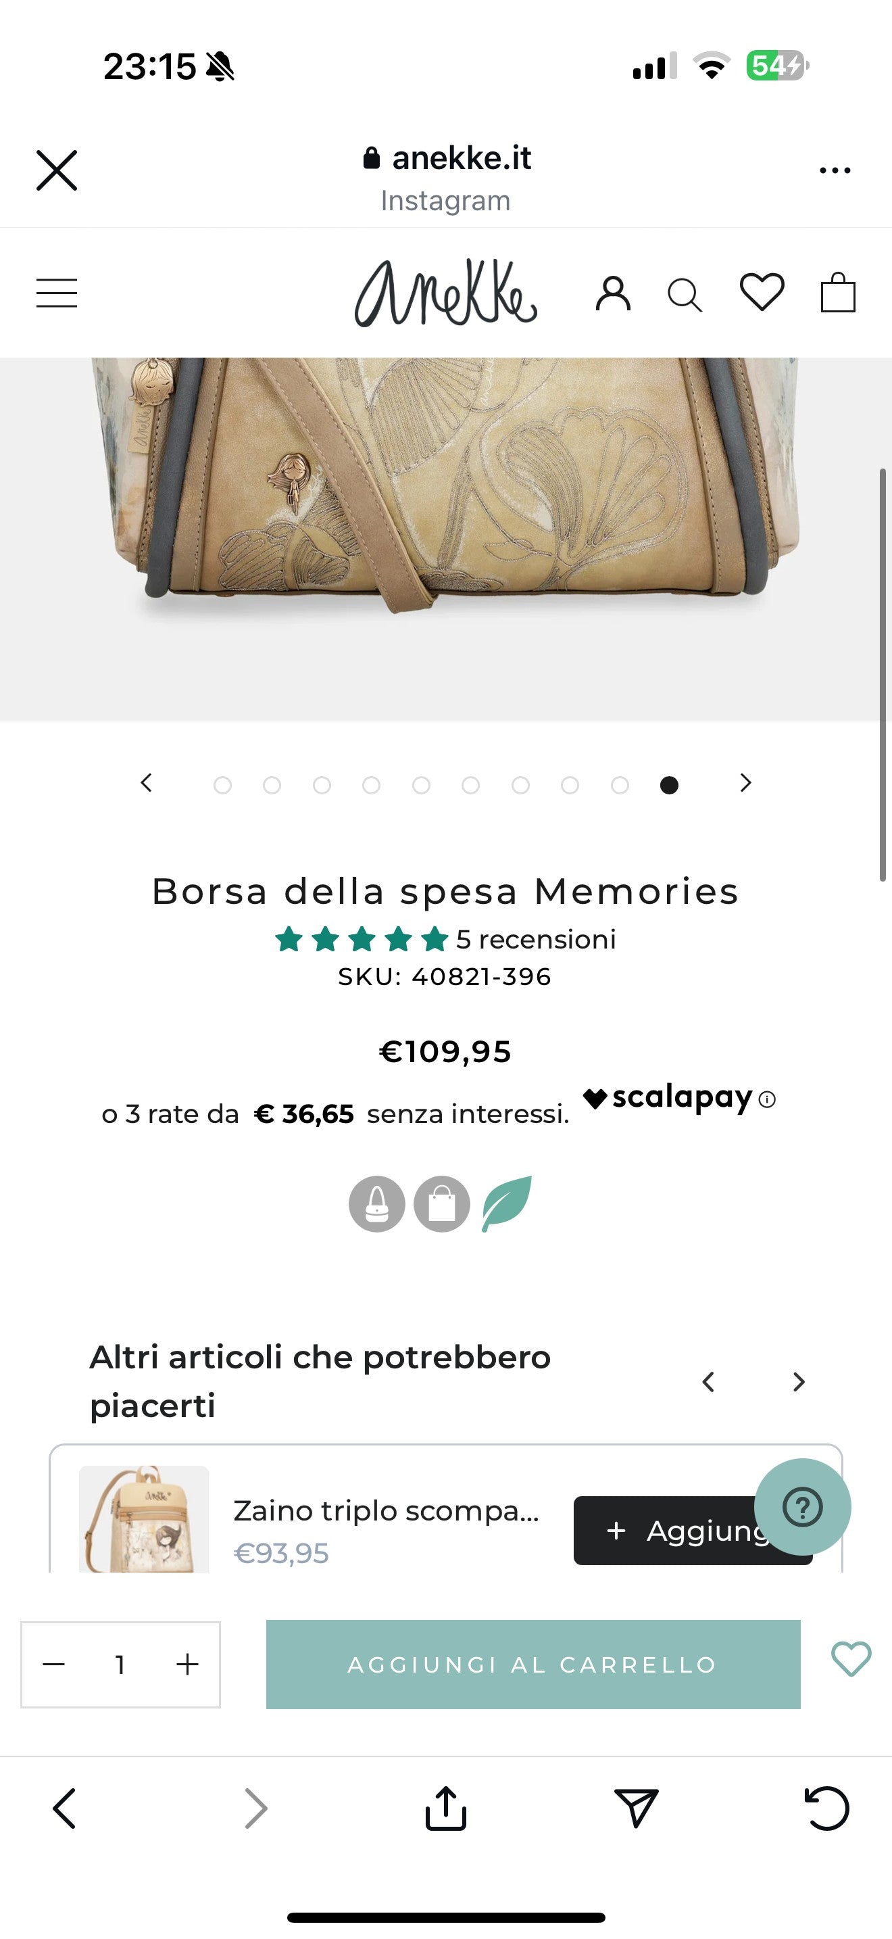This screenshot has width=892, height=1939.
Task: Tap the browser share icon
Action: 446,1807
